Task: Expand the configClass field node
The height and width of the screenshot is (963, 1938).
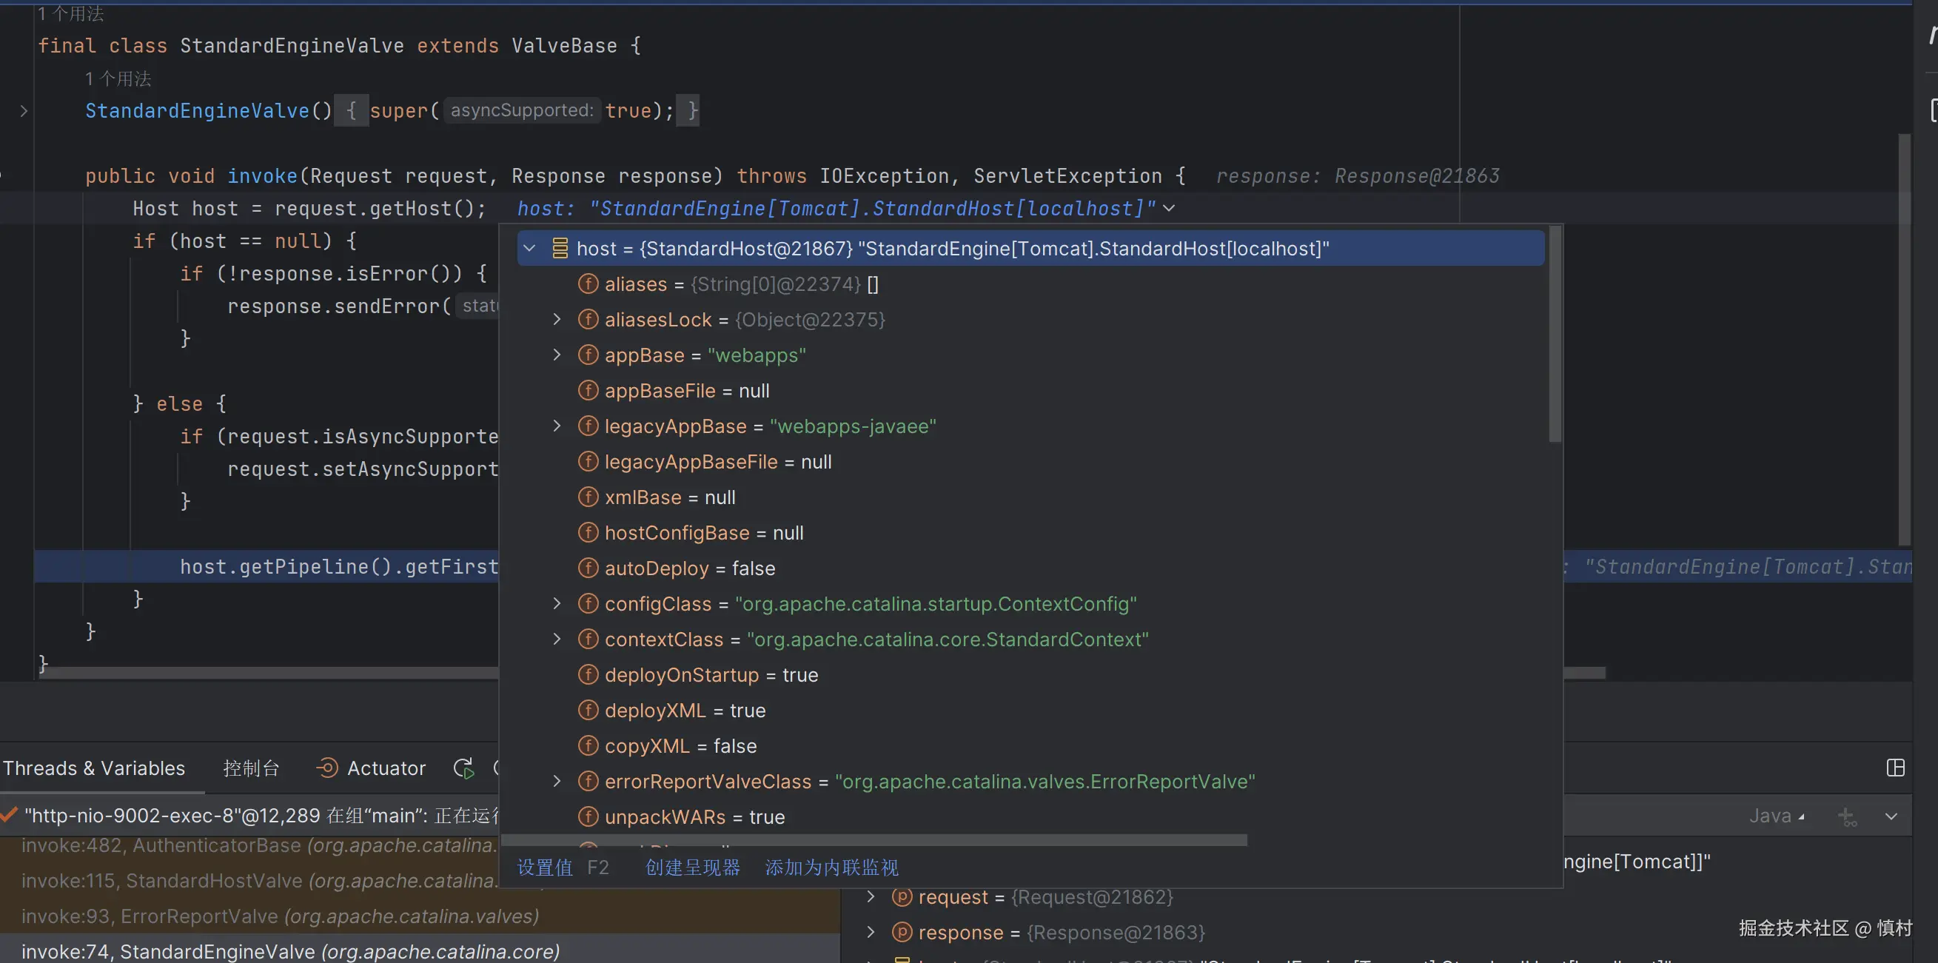Action: 557,604
